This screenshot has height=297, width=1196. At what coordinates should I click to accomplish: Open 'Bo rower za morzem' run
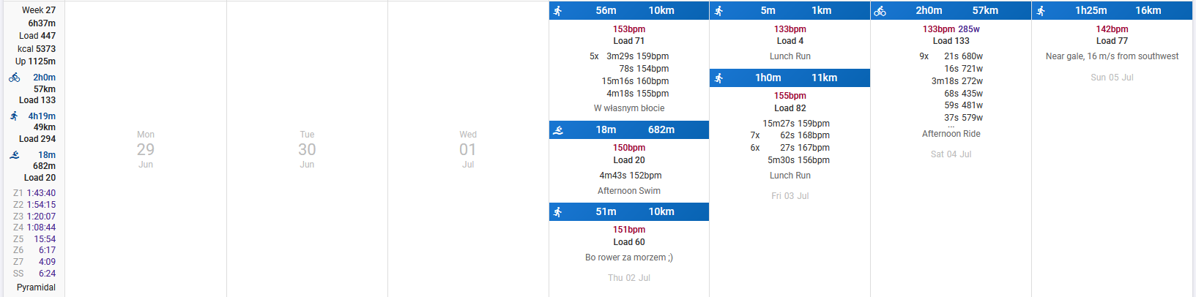[629, 257]
